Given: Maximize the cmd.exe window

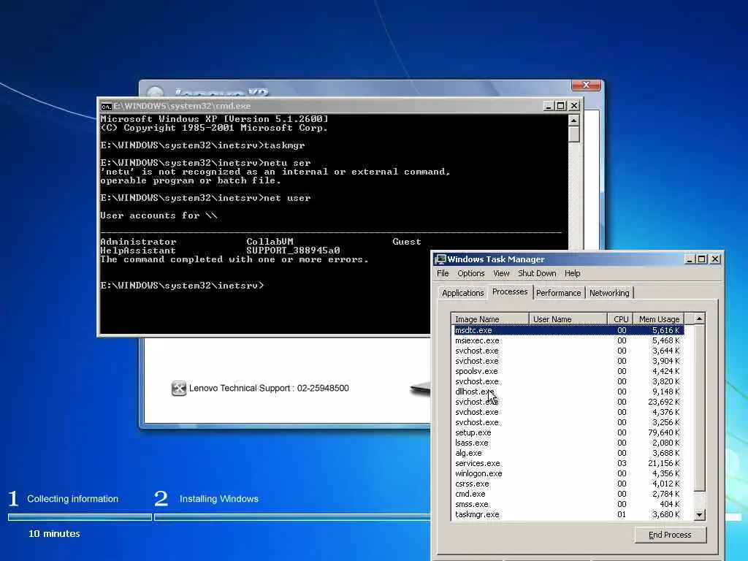Looking at the screenshot, I should [x=561, y=106].
